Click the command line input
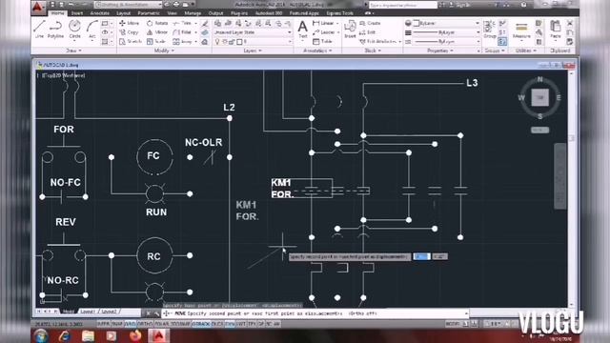The height and width of the screenshot is (343, 610). coord(315,313)
